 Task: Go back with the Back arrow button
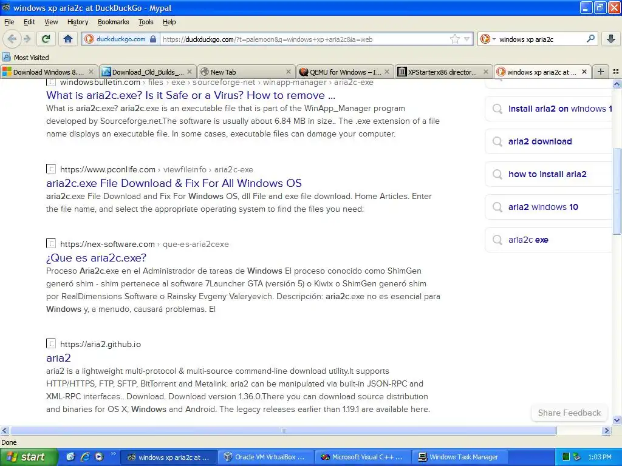12,39
